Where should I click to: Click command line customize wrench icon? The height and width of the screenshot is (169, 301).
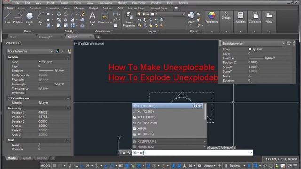(129, 153)
